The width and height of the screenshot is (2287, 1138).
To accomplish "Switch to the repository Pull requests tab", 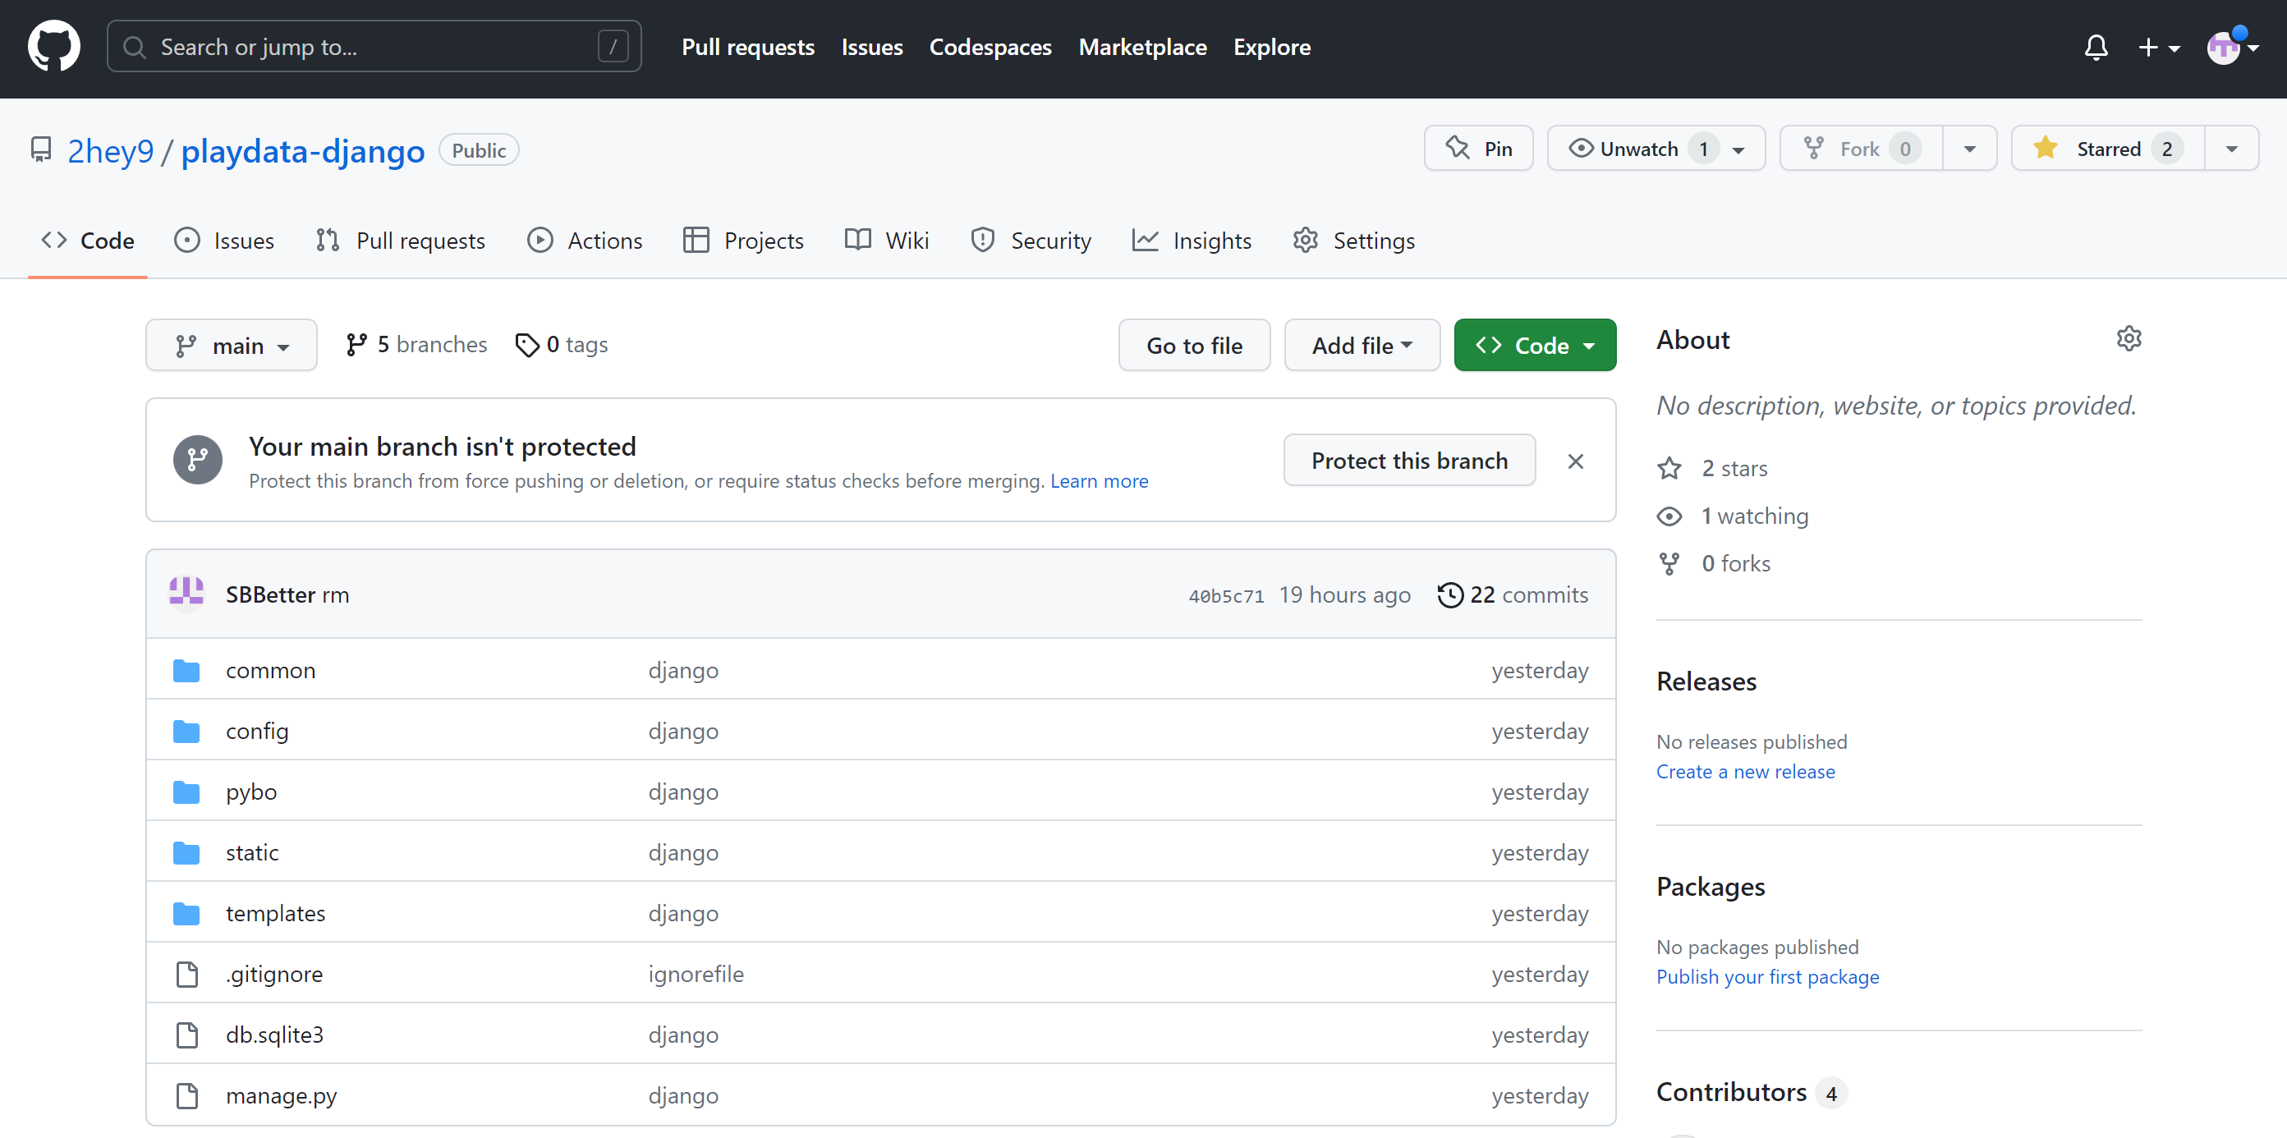I will pos(401,241).
